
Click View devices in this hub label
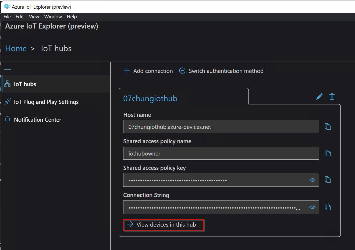tap(166, 224)
